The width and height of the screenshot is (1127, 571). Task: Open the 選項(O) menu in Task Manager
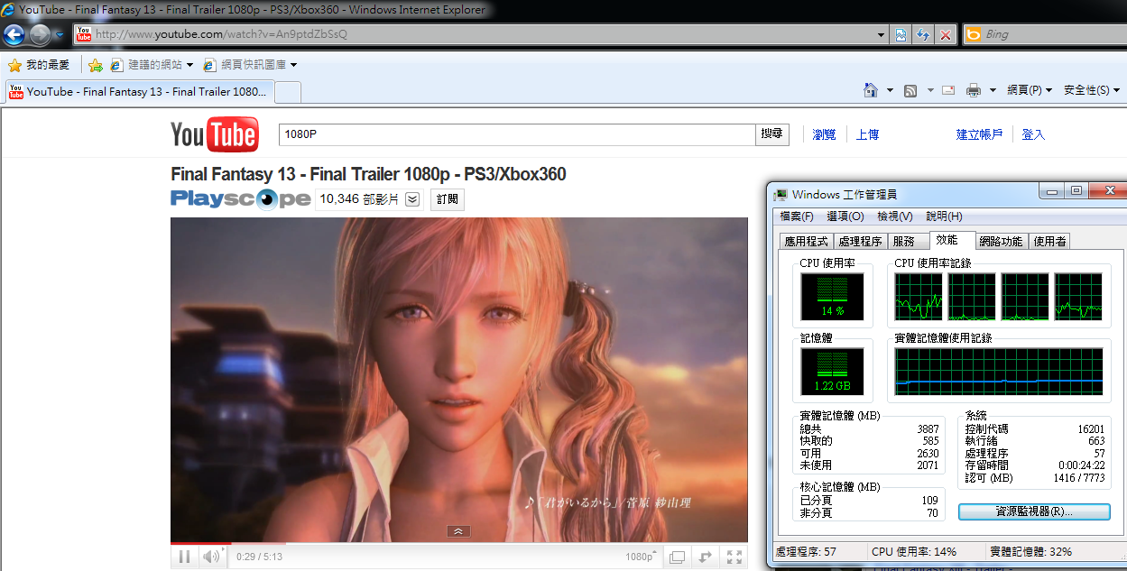click(845, 216)
